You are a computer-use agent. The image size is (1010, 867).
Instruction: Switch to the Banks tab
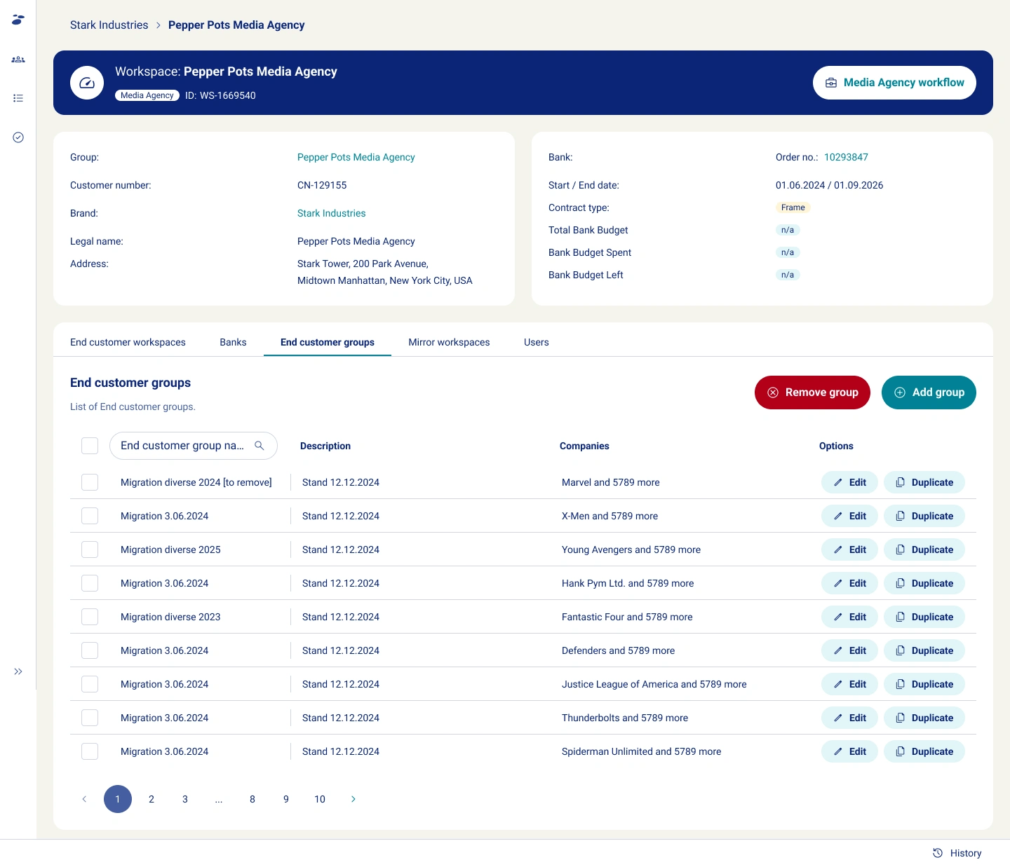coord(233,342)
